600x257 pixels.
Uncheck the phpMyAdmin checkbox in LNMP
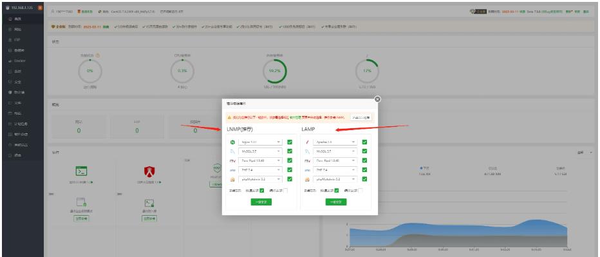pos(290,179)
